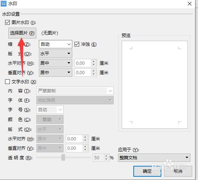
Task: Decrease text 水平对齐 offset with down arrow
Action: [85, 140]
